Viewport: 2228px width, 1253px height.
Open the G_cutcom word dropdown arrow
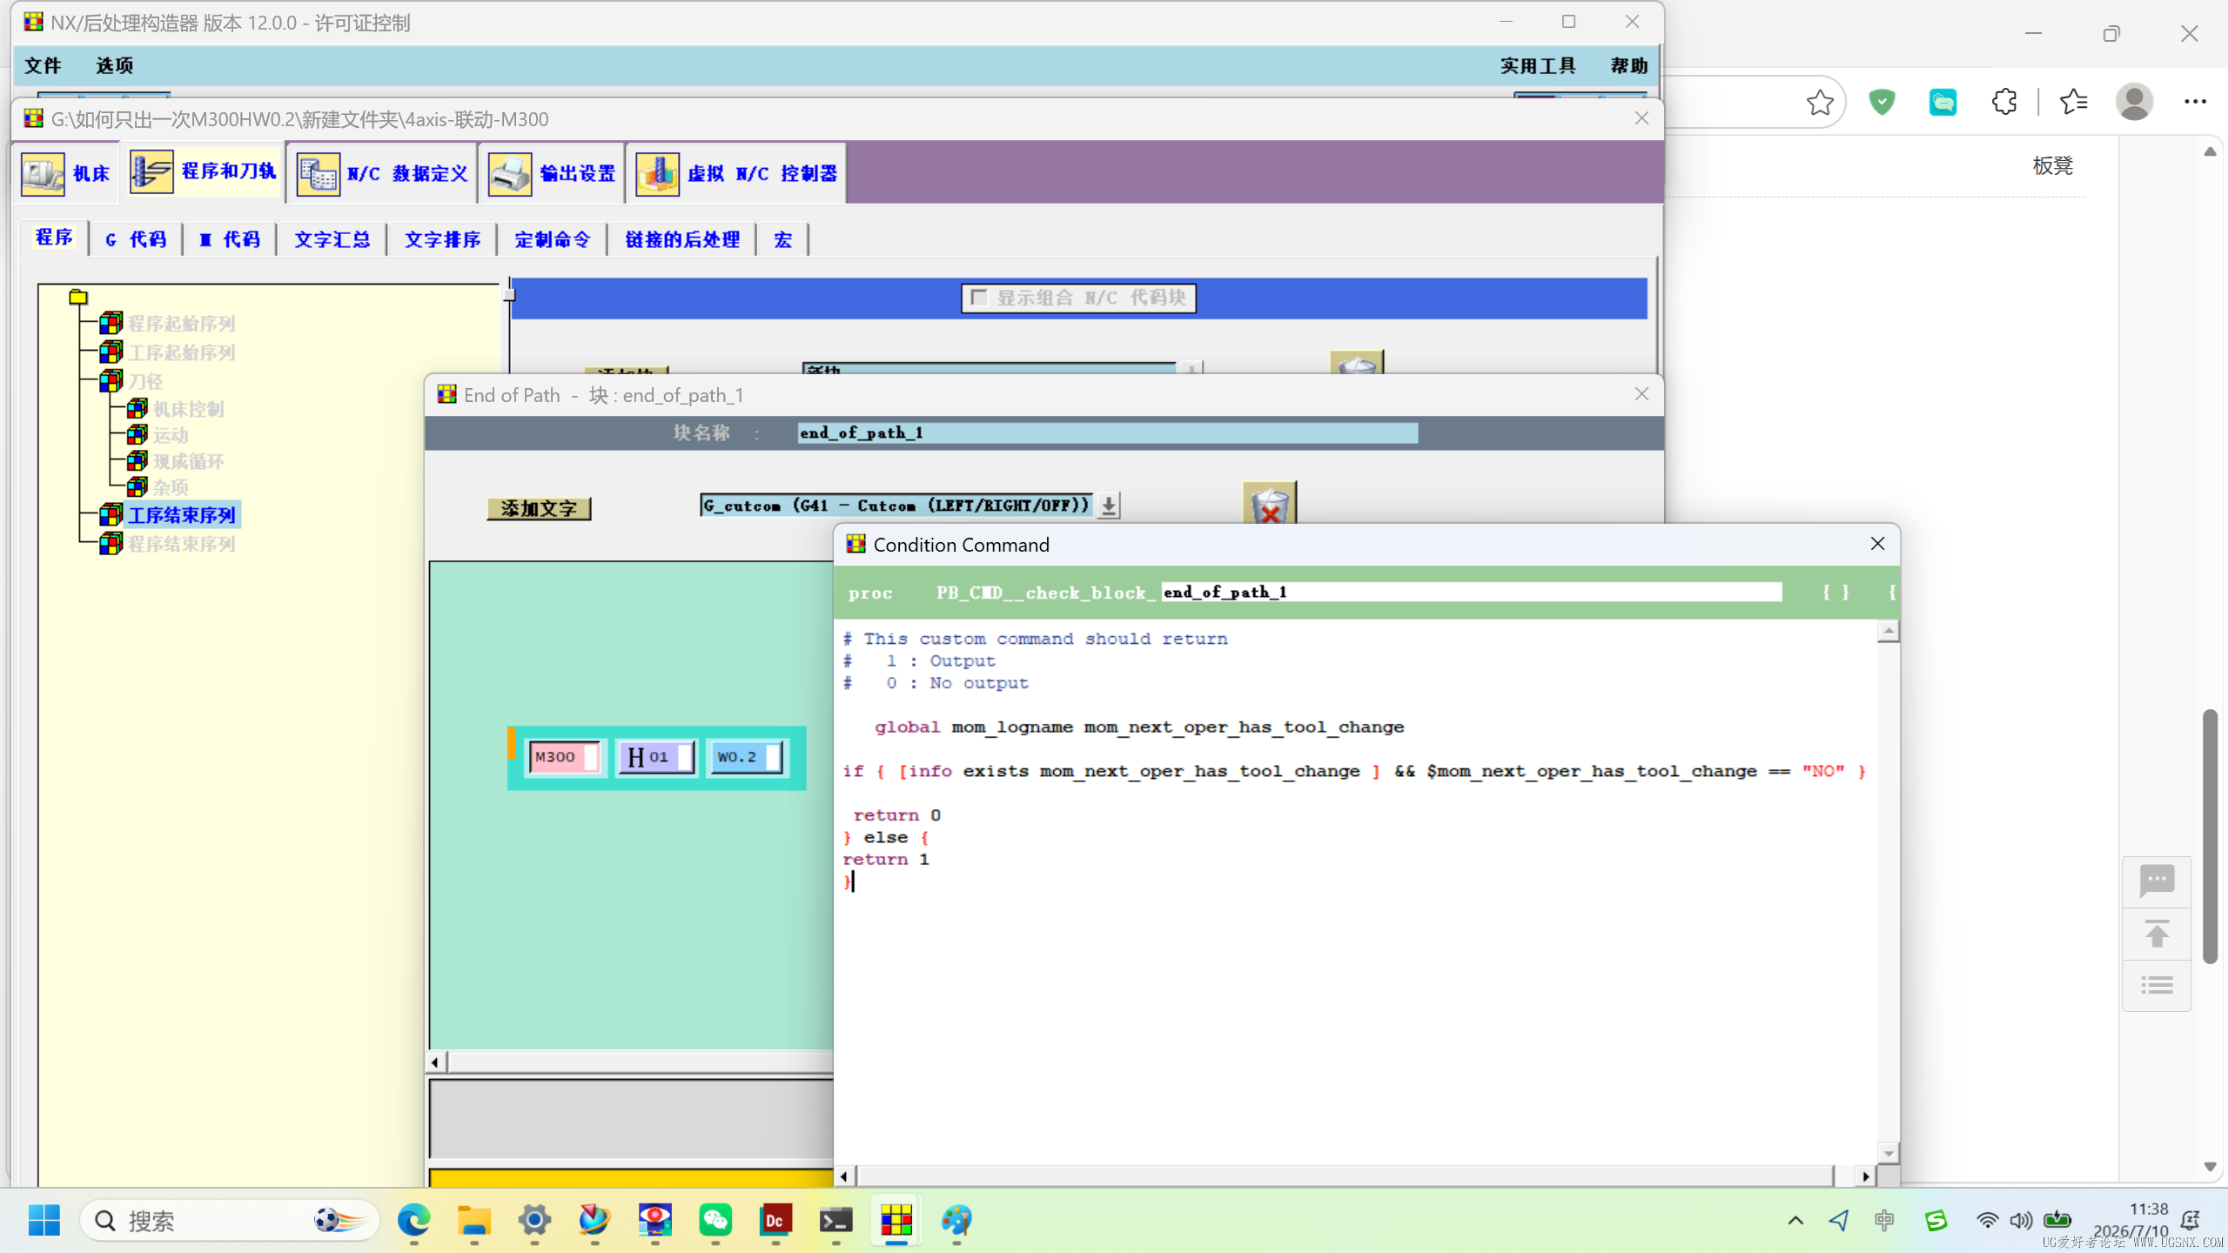point(1109,506)
